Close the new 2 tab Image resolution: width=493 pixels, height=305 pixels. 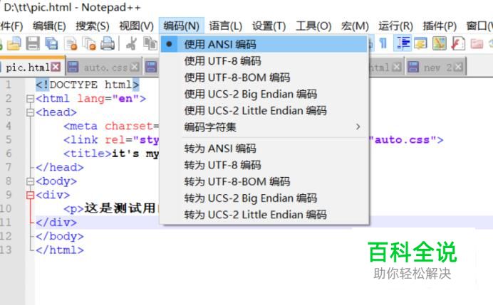pyautogui.click(x=458, y=67)
